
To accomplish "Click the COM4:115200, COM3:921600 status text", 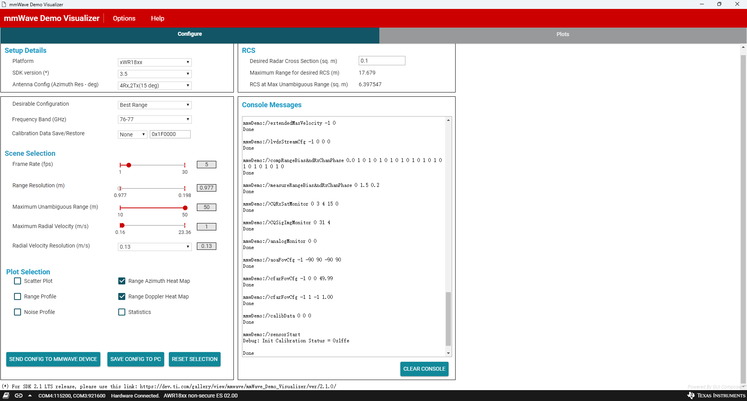I will (72, 396).
